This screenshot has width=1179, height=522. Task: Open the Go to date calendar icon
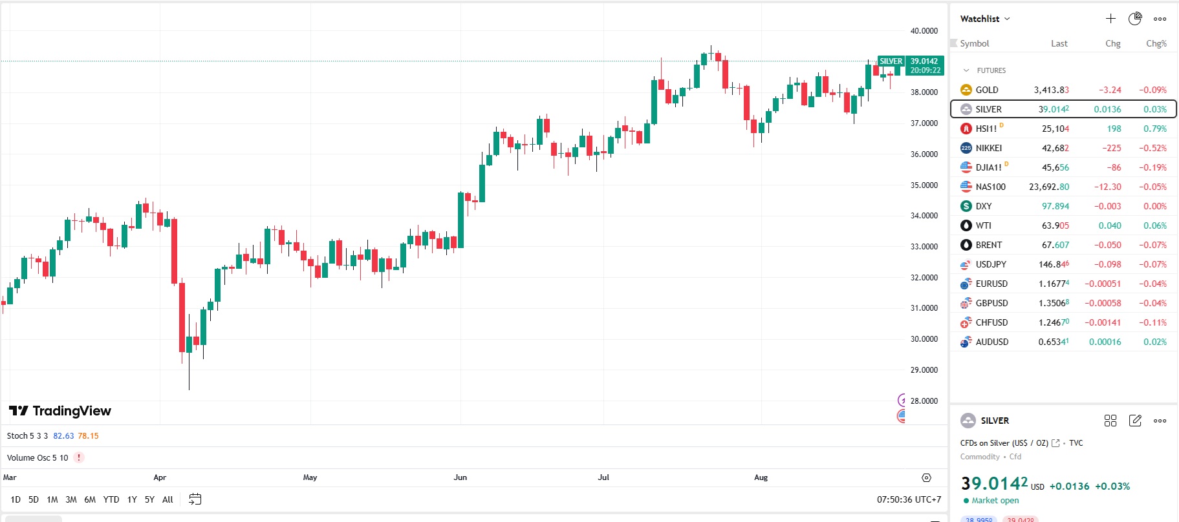click(x=195, y=499)
